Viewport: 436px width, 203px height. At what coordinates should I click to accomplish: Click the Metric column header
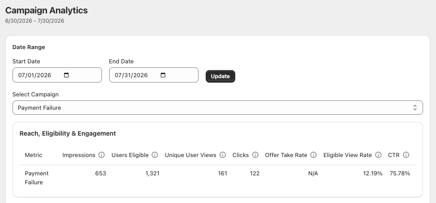tap(34, 155)
